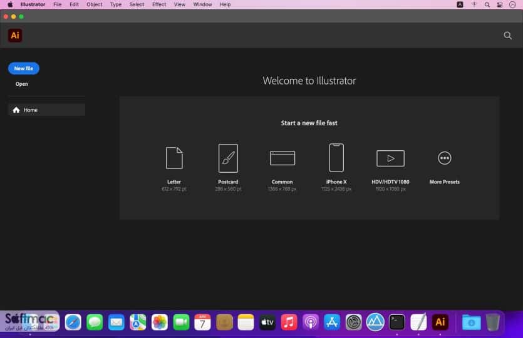
Task: Launch Safari from the dock
Action: 73,322
